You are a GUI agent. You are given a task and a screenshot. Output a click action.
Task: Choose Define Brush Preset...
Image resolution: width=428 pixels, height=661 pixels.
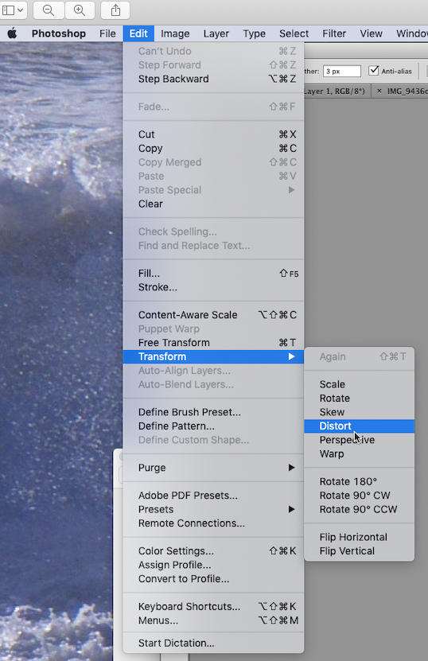pyautogui.click(x=213, y=412)
